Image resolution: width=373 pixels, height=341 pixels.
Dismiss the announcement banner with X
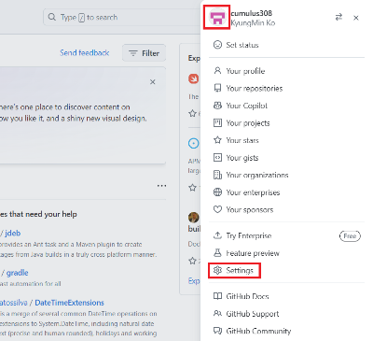click(153, 82)
